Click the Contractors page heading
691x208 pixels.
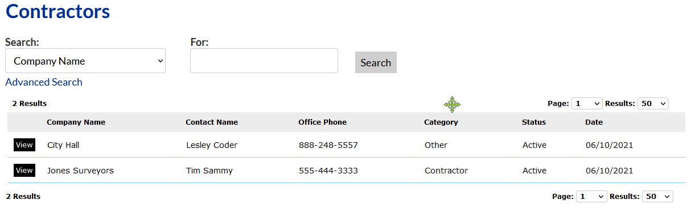pyautogui.click(x=57, y=11)
